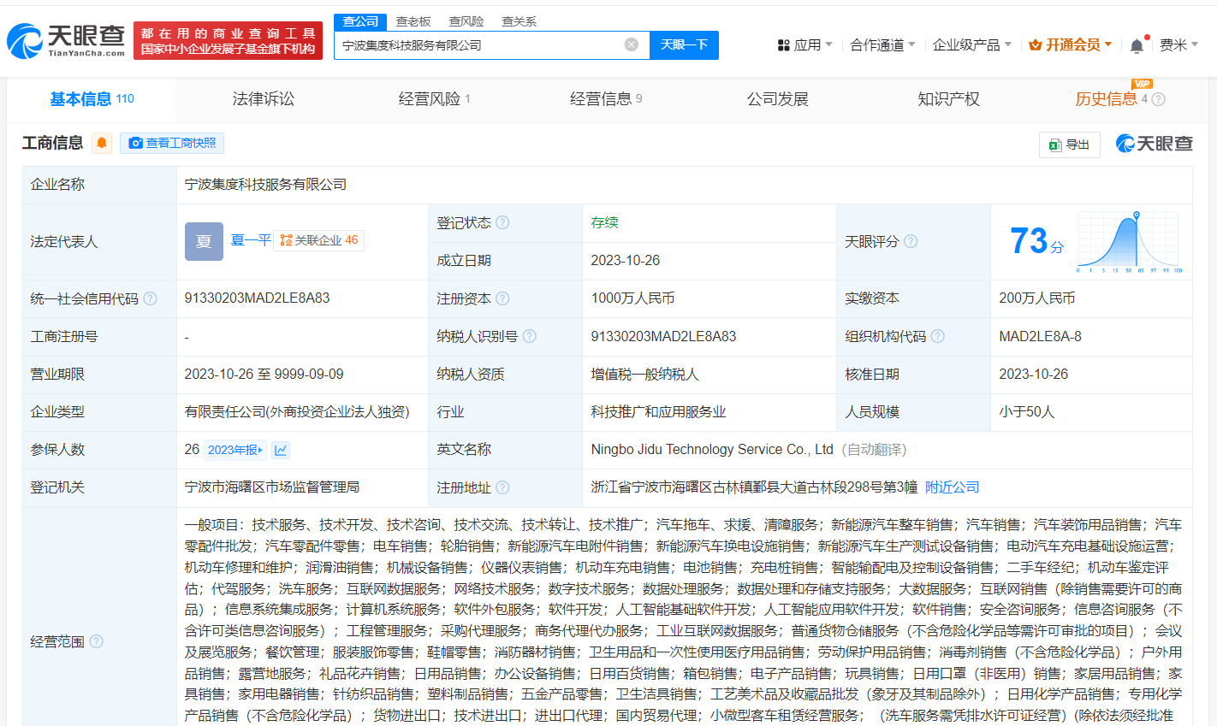Select the 查老板 search mode tab
The image size is (1217, 726).
pyautogui.click(x=413, y=21)
